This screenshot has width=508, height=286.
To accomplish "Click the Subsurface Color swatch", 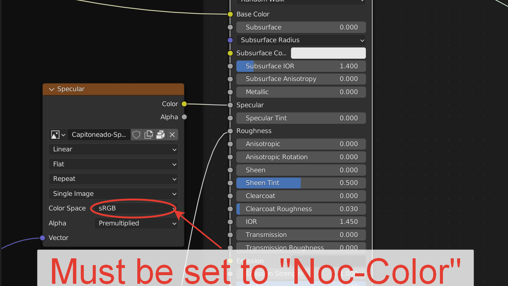I will click(x=328, y=53).
